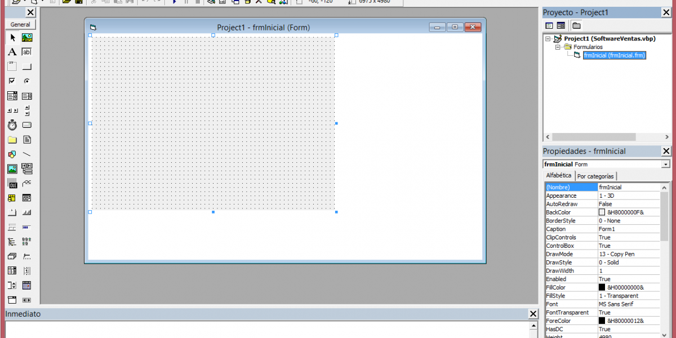
Task: Collapse the Formularios folder node
Action: 558,47
